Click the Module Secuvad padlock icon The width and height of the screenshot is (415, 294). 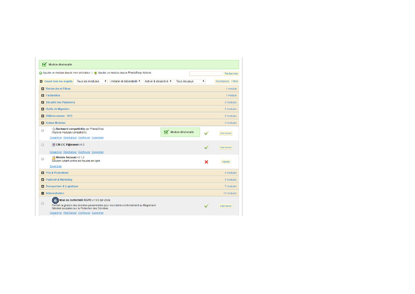(54, 158)
